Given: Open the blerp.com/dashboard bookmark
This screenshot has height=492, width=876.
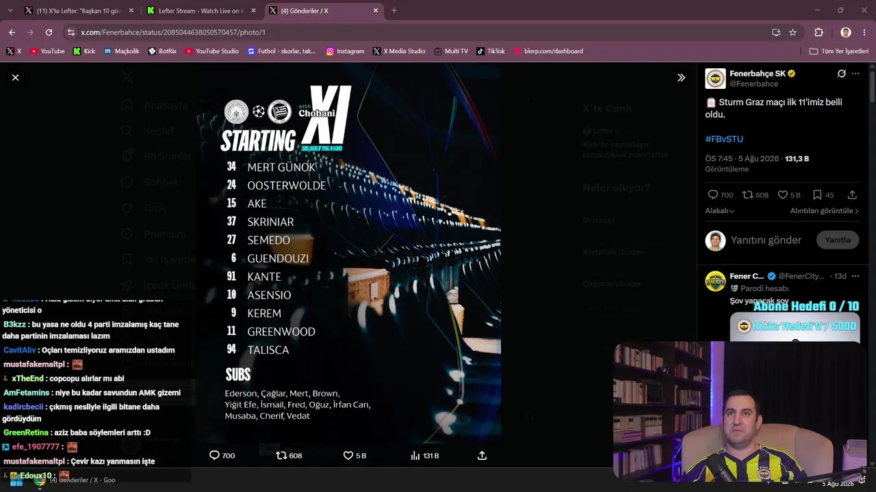Looking at the screenshot, I should 548,51.
